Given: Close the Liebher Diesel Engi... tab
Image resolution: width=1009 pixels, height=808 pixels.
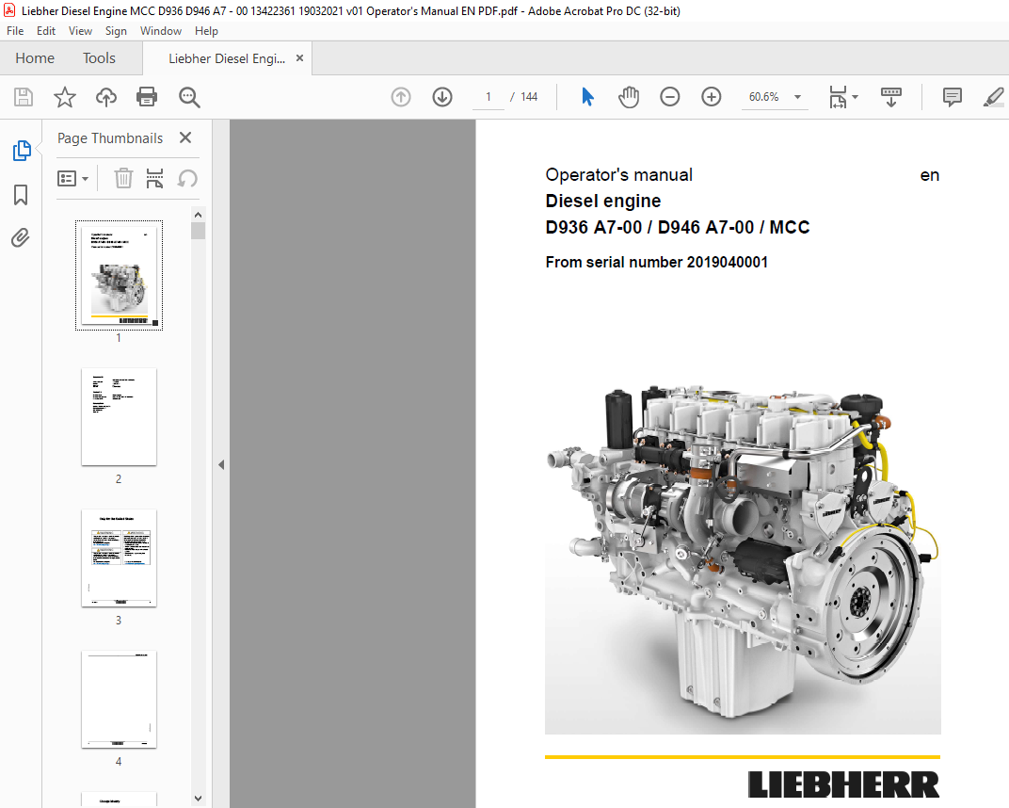Looking at the screenshot, I should click(x=299, y=58).
